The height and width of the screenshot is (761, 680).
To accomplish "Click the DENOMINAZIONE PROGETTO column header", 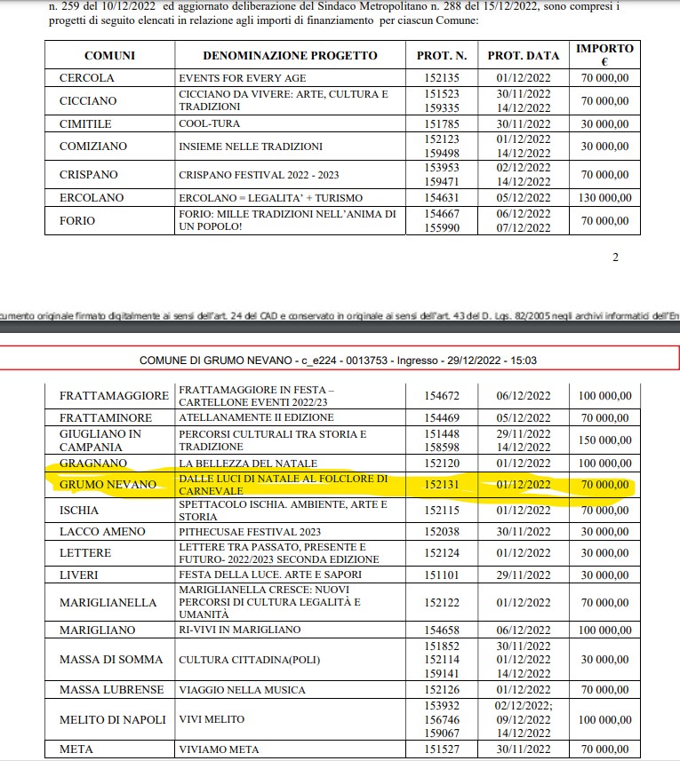I will pyautogui.click(x=290, y=56).
